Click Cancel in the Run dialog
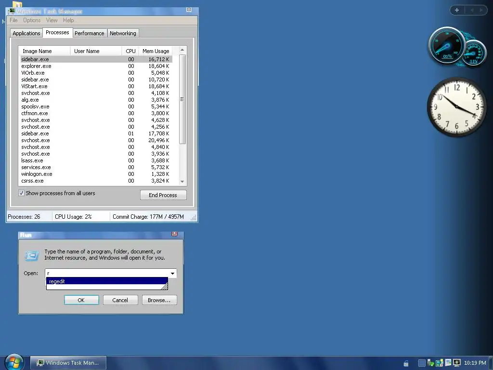 120,300
